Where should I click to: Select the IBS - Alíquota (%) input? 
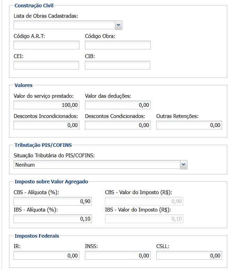coord(53,219)
